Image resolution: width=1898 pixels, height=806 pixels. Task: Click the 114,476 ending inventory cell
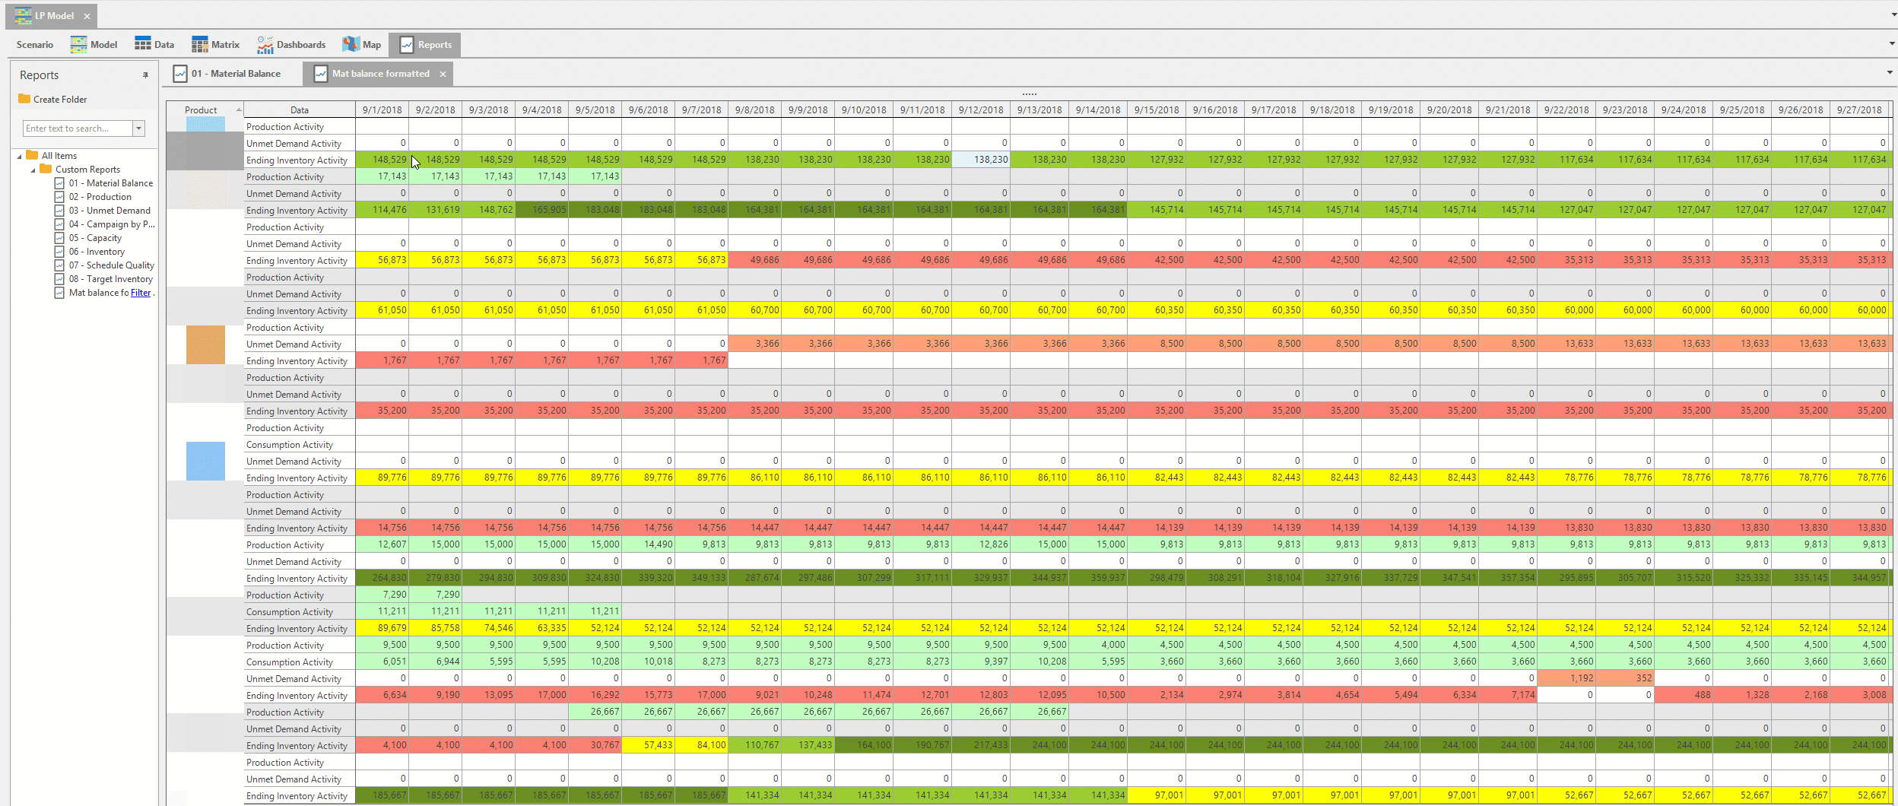coord(382,210)
